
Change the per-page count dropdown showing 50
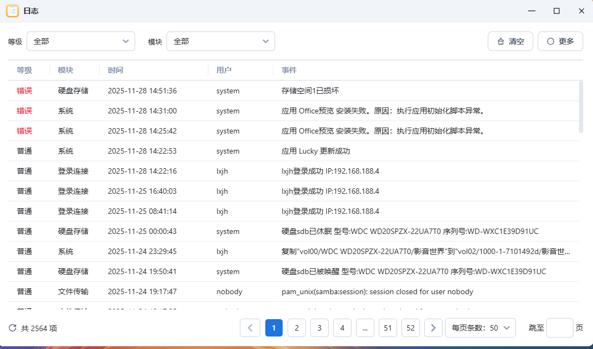pyautogui.click(x=480, y=328)
